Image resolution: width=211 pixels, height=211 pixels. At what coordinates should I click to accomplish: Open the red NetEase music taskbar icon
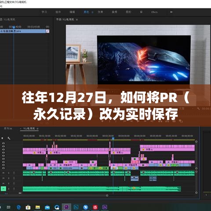click(x=95, y=207)
